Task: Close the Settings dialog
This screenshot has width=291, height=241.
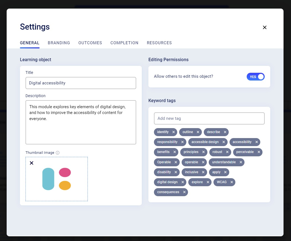Action: (x=264, y=27)
